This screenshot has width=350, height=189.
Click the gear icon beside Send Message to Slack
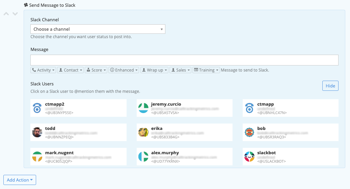click(26, 5)
